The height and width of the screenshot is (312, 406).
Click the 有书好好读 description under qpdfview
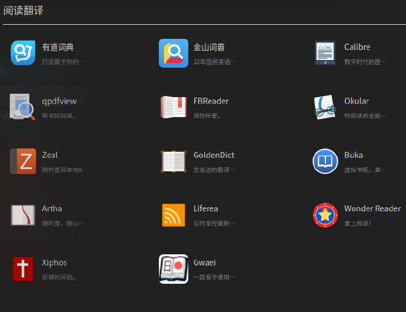(x=59, y=116)
